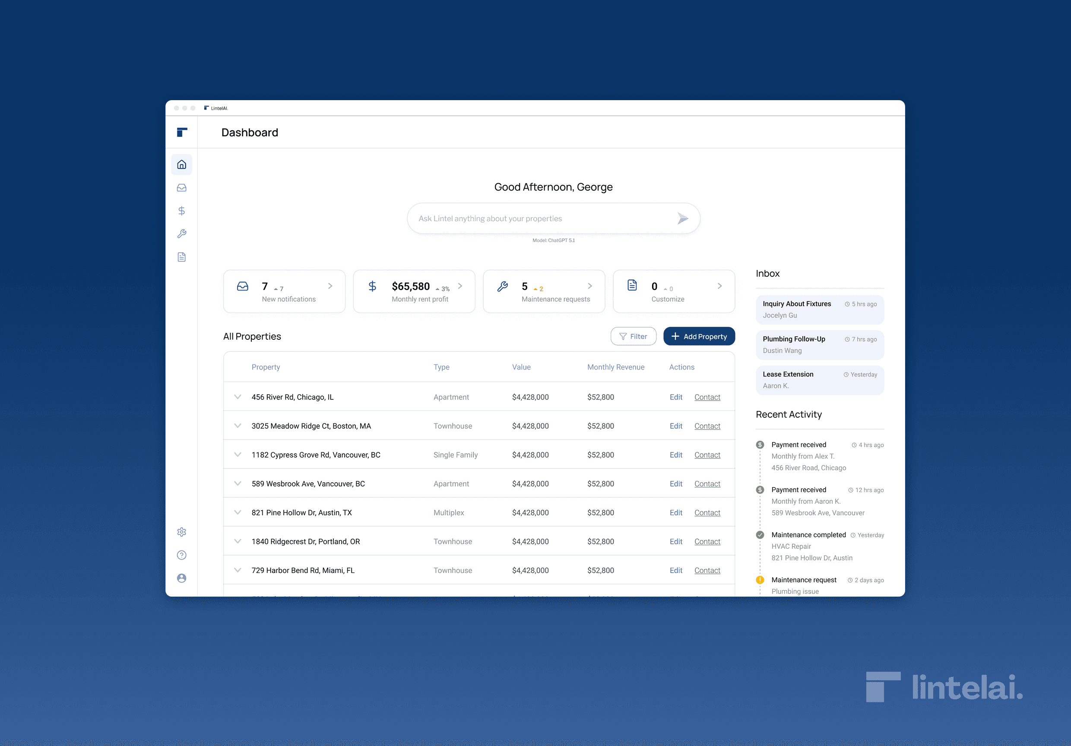Open the Maintenance requests card chevron
The width and height of the screenshot is (1071, 746).
(x=589, y=286)
